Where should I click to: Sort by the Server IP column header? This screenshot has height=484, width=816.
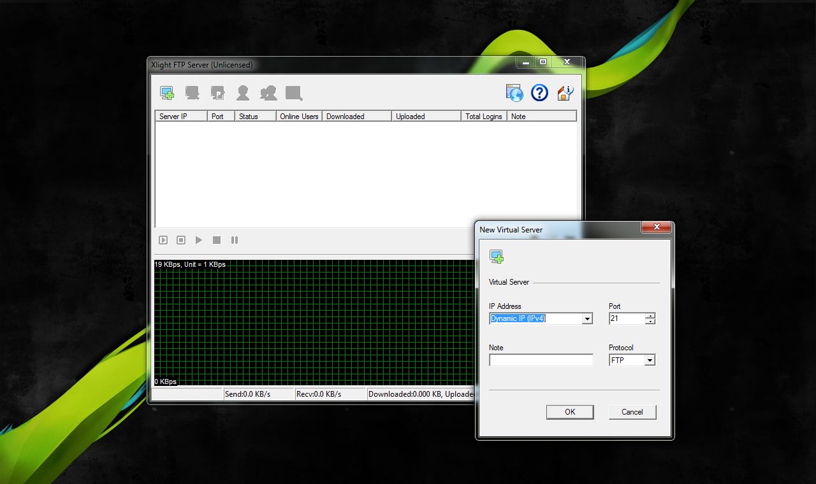pyautogui.click(x=181, y=117)
